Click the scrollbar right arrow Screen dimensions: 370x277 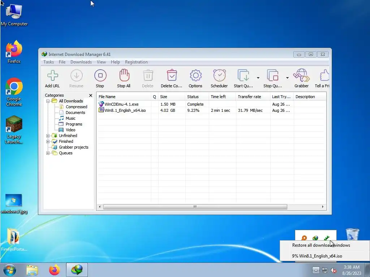(323, 207)
